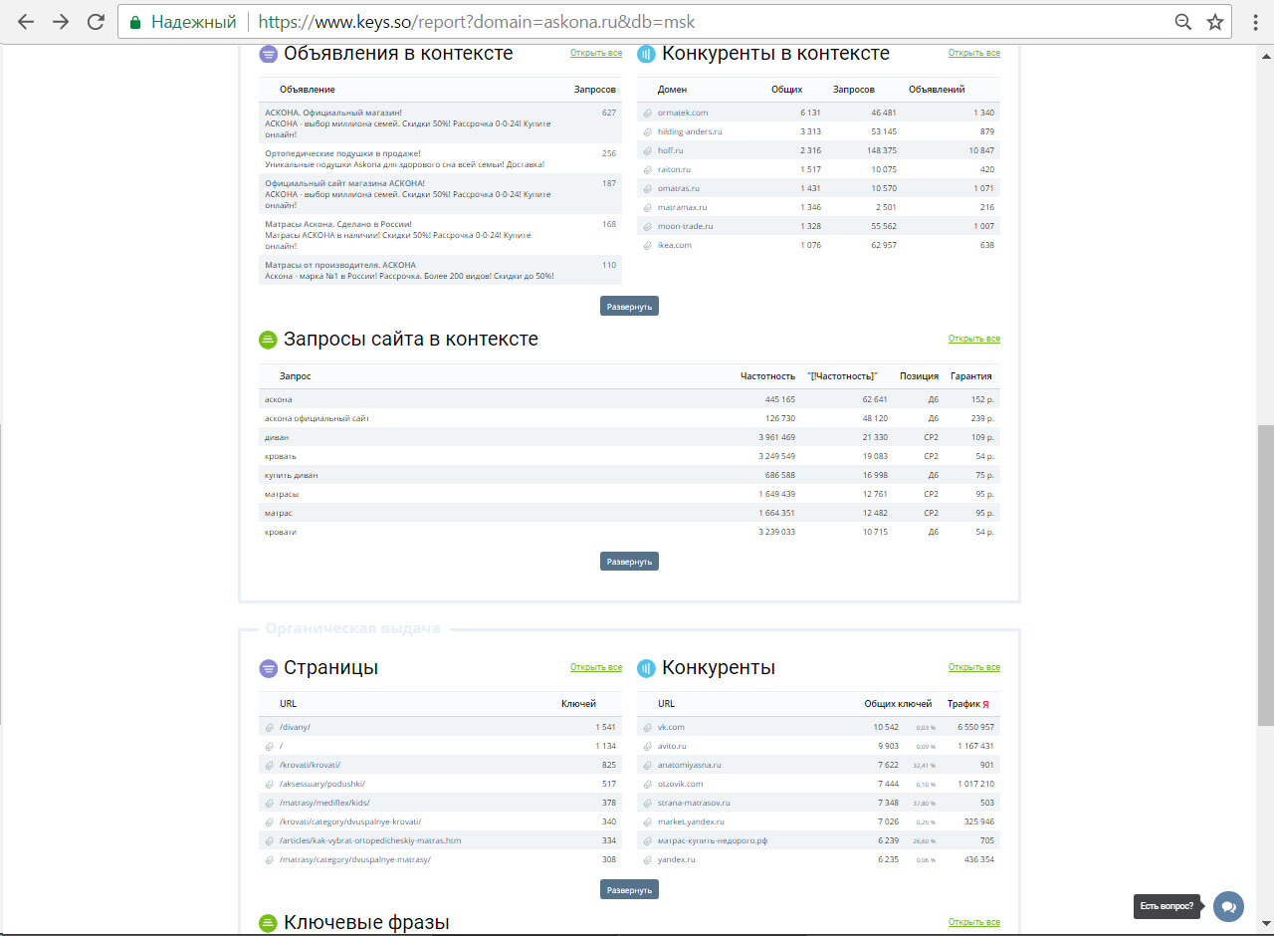Open external link icon beside strana-matrasov.ru
1274x936 pixels.
tap(647, 803)
